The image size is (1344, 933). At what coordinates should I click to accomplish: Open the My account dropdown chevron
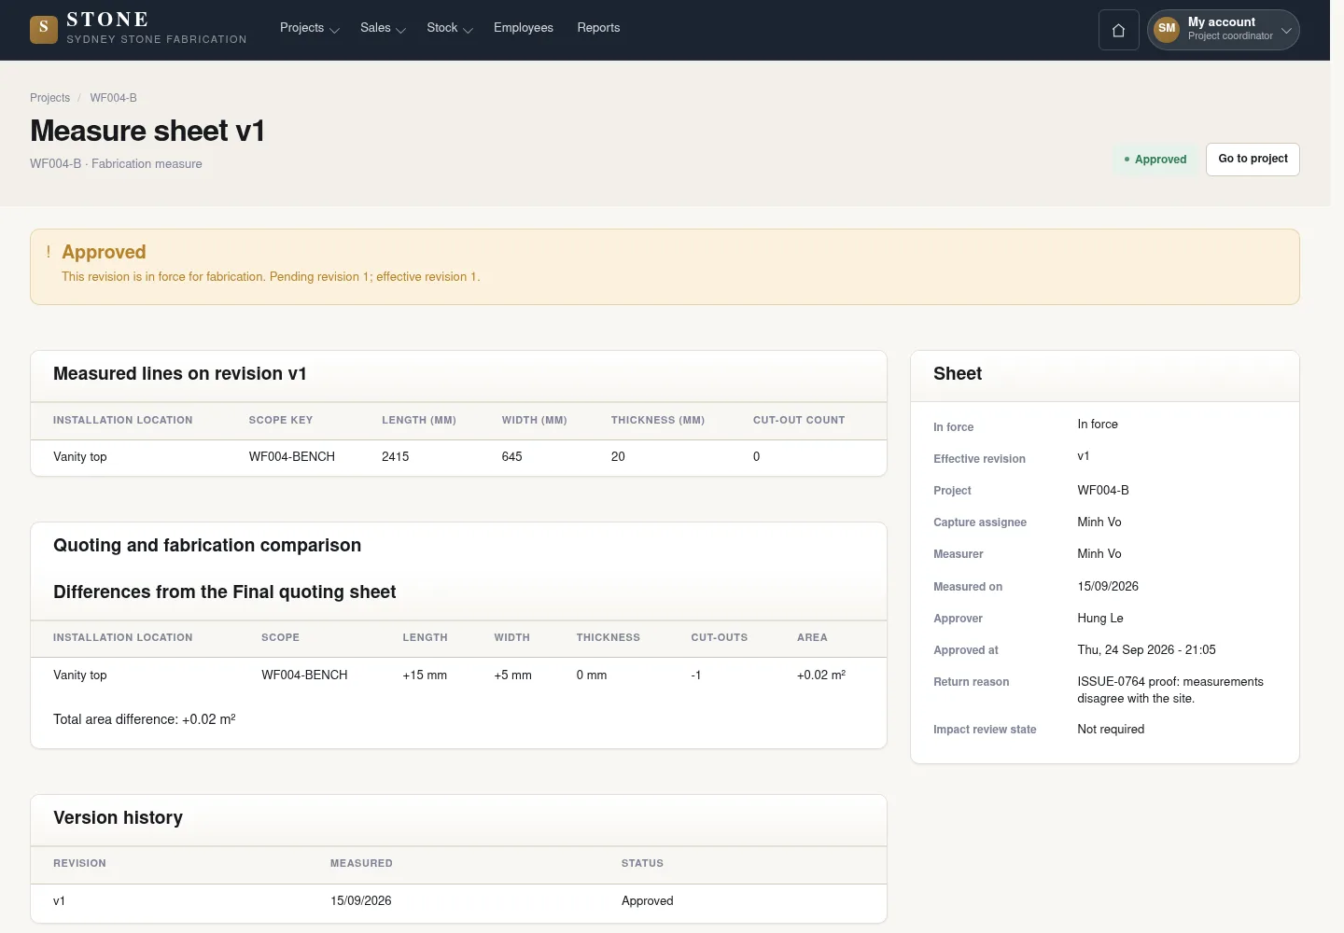coord(1286,30)
